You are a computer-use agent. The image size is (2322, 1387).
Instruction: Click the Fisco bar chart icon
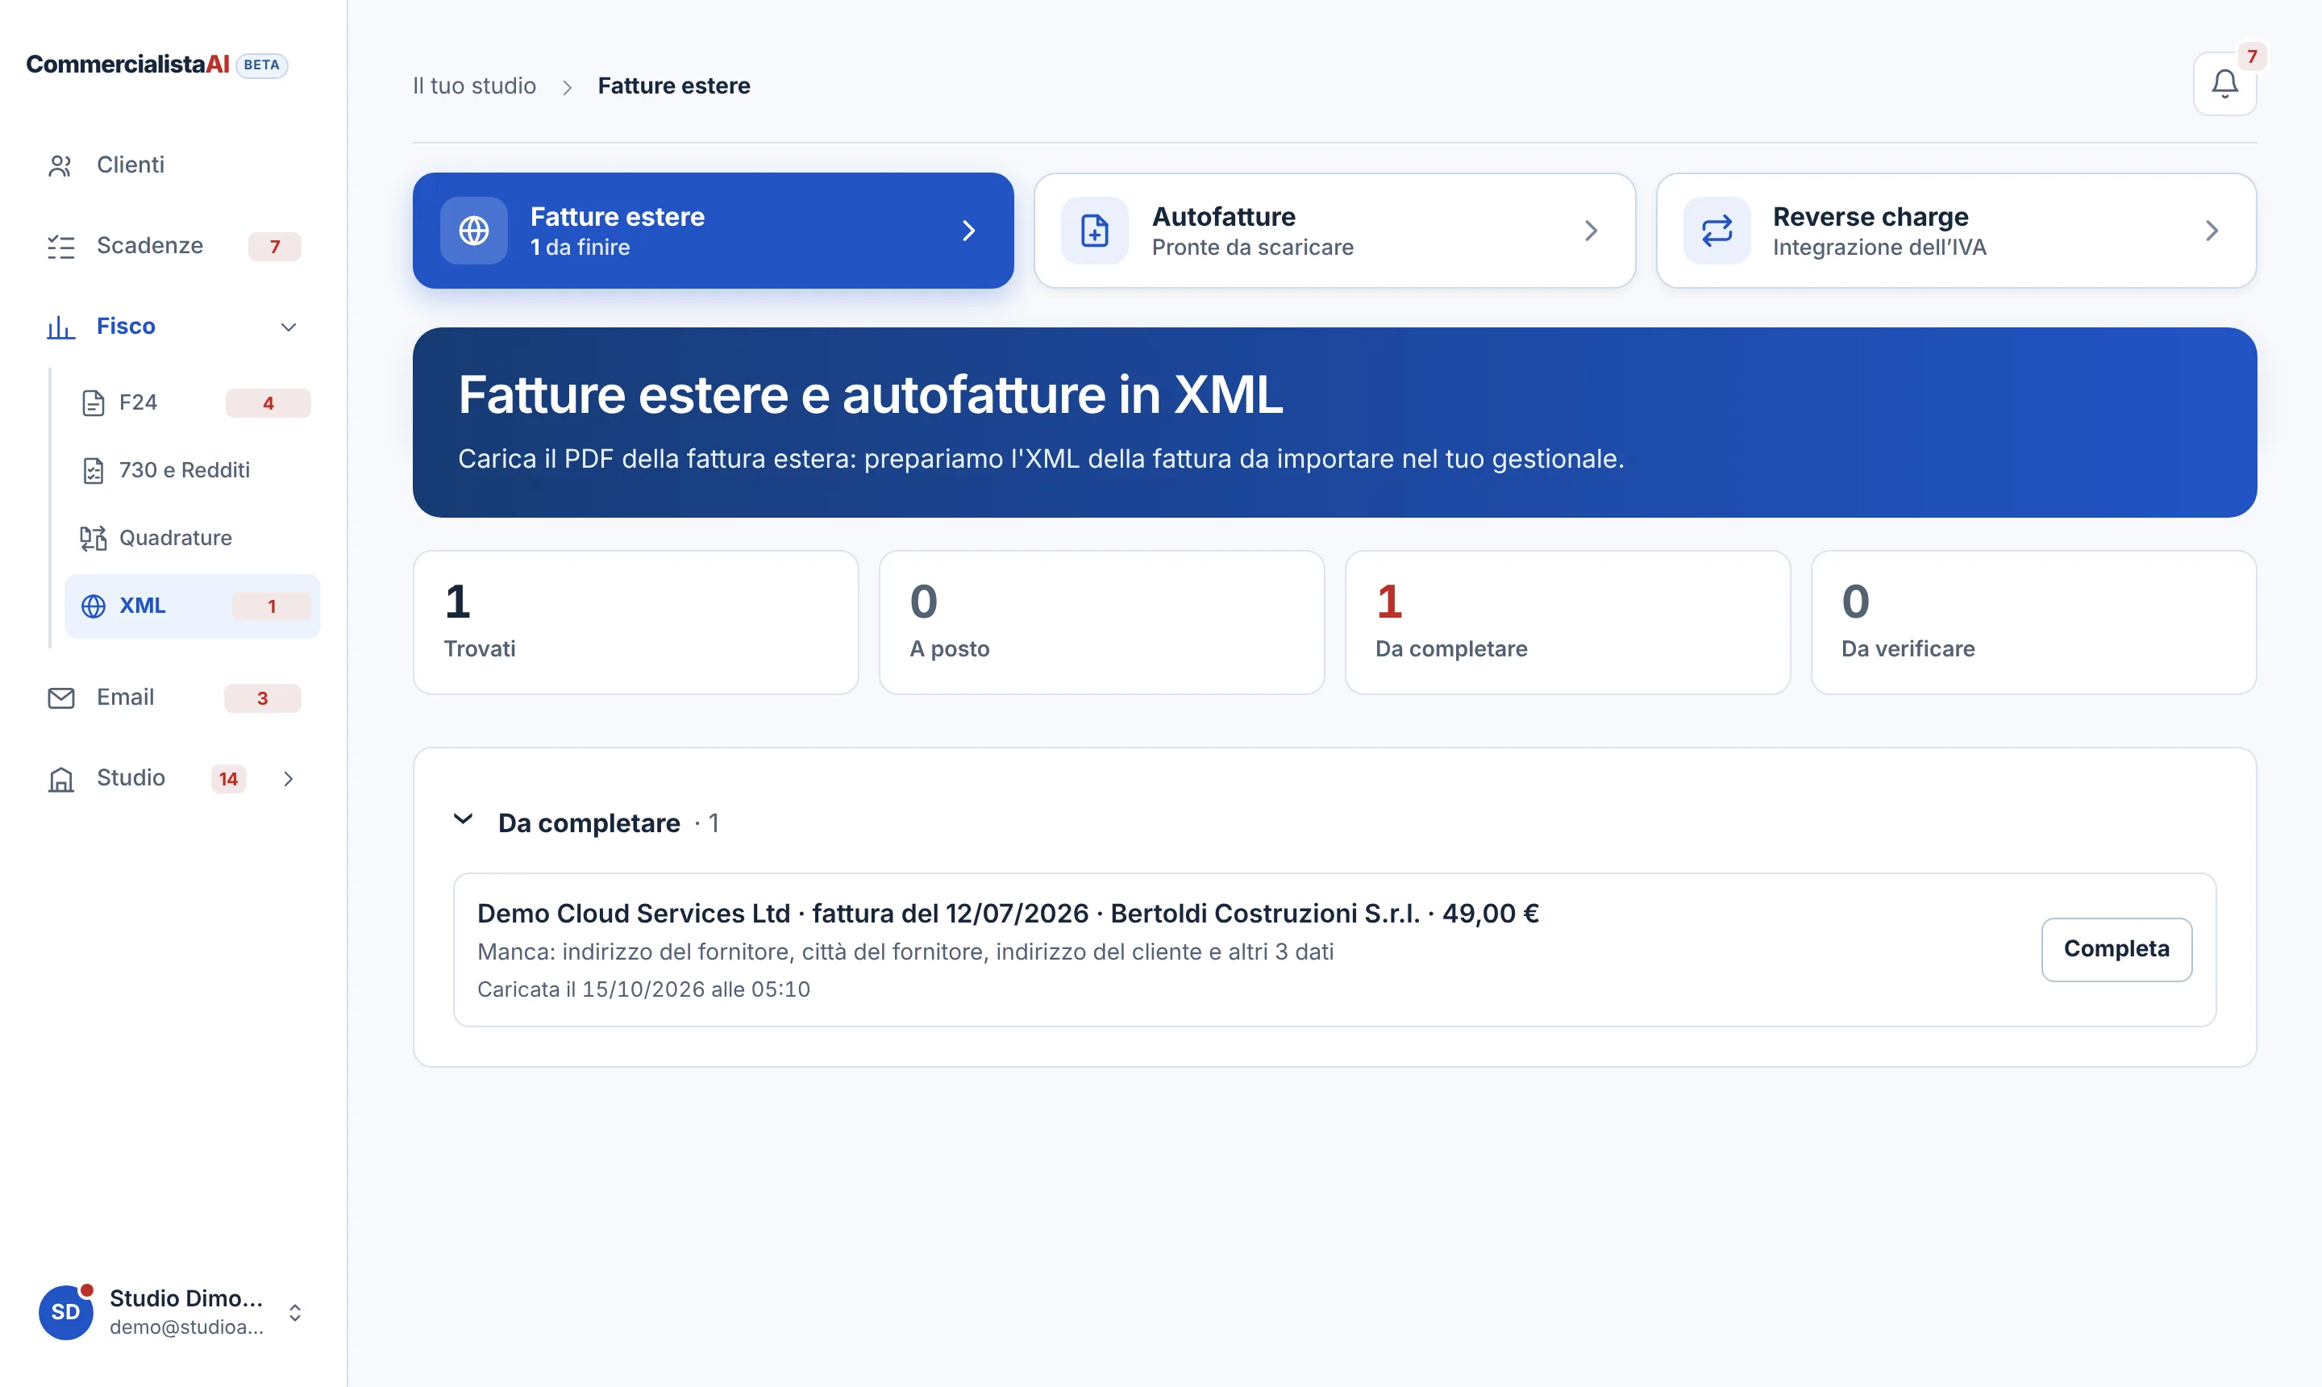(x=60, y=327)
